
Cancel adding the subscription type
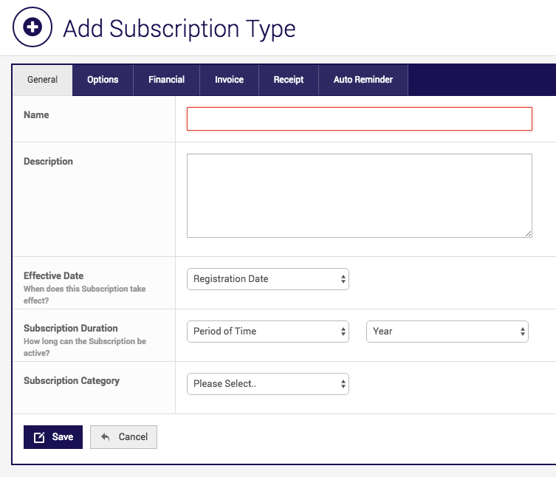[x=123, y=437]
